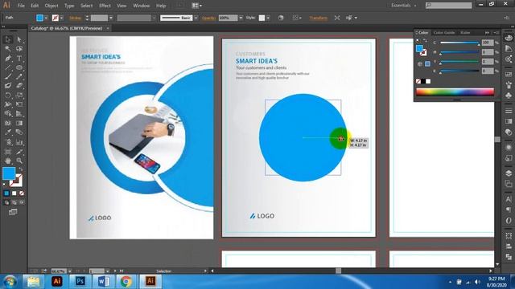Close the Catalog document tab
This screenshot has height=289, width=515.
pyautogui.click(x=107, y=29)
